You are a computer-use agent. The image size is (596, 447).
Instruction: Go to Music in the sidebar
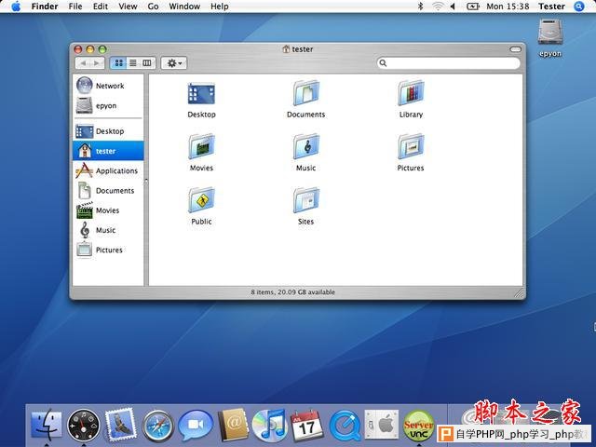point(108,230)
